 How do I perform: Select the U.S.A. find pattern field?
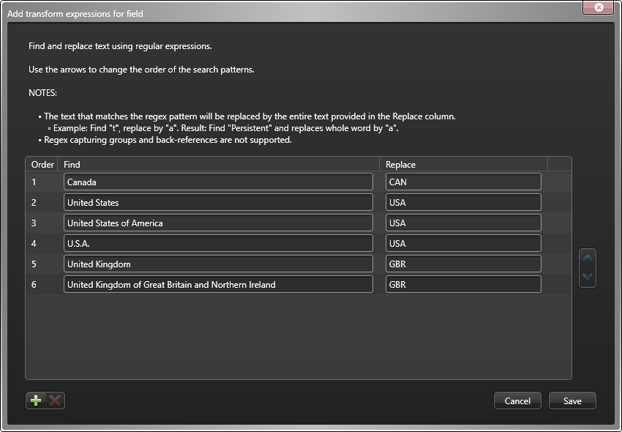click(x=217, y=243)
